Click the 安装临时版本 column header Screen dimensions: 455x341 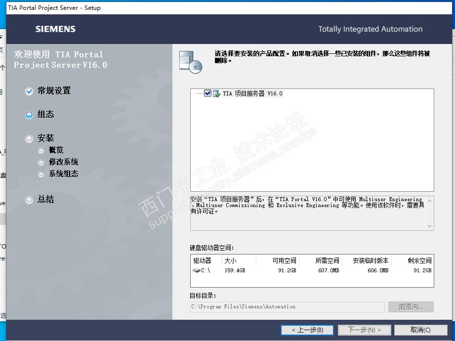point(367,260)
